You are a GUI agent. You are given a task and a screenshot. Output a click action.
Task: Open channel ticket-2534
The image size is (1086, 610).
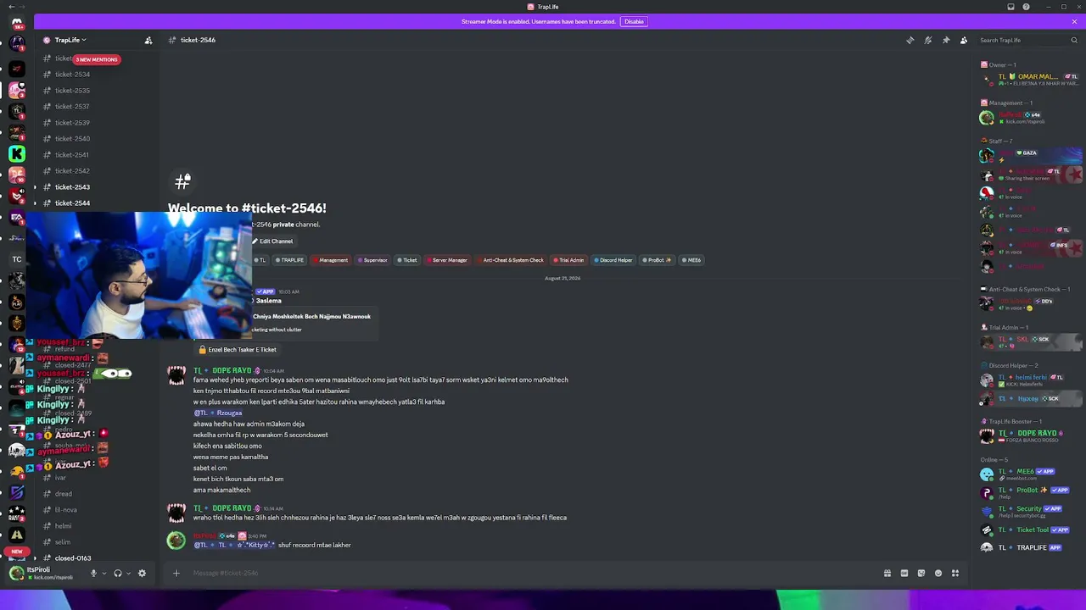pyautogui.click(x=72, y=75)
